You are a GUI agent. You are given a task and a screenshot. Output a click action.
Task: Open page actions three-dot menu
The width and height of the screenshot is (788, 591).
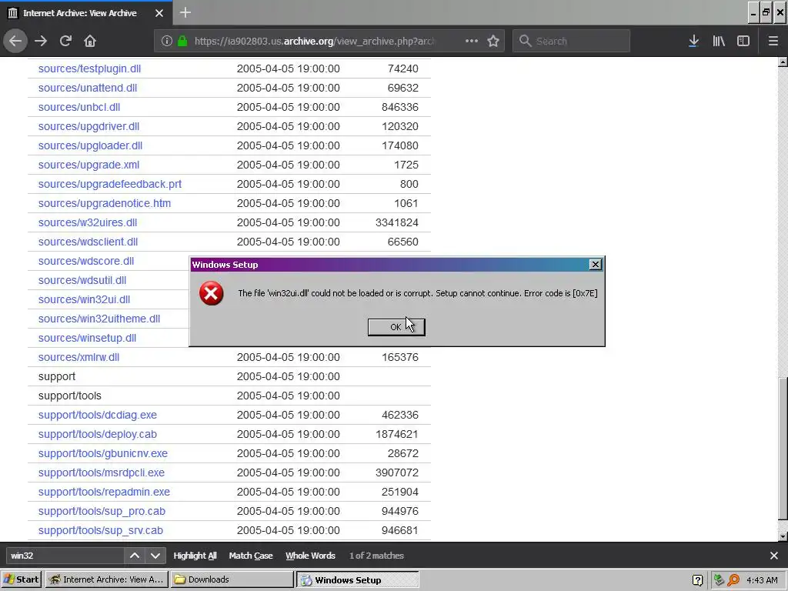[x=472, y=41]
